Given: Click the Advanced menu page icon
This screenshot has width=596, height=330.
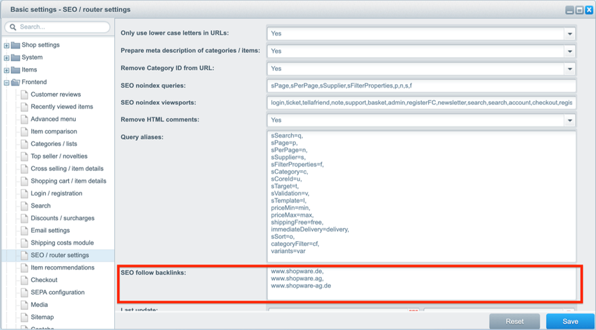Looking at the screenshot, I should 24,119.
